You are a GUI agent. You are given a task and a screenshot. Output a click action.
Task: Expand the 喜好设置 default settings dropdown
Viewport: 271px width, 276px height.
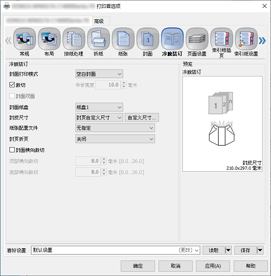click(116, 250)
